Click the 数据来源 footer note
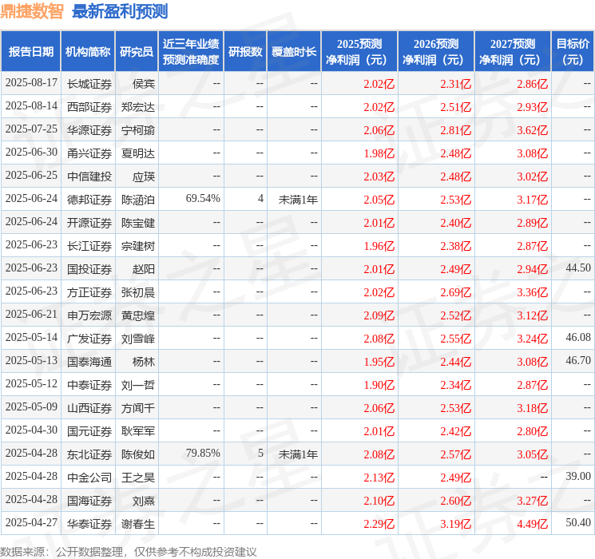 pyautogui.click(x=129, y=551)
